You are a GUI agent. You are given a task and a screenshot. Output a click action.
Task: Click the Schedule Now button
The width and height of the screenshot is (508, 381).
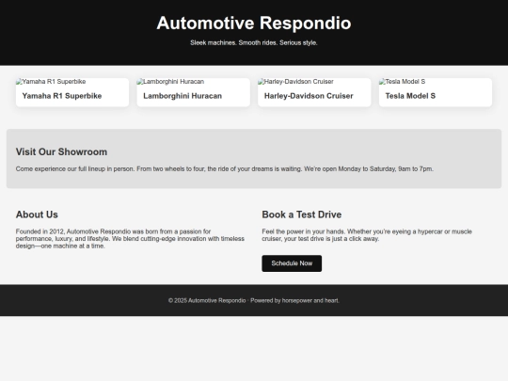[x=292, y=263]
